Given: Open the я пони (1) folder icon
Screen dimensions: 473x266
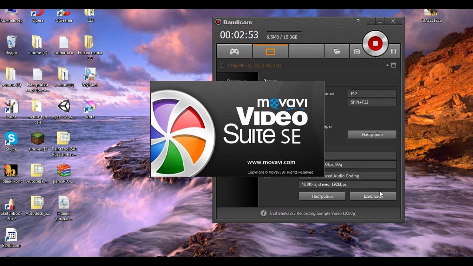Looking at the screenshot, I should [64, 77].
